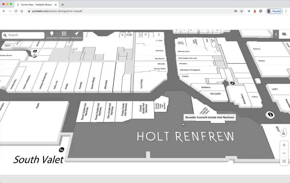Select the Disney store
This screenshot has width=290, height=183.
click(261, 61)
